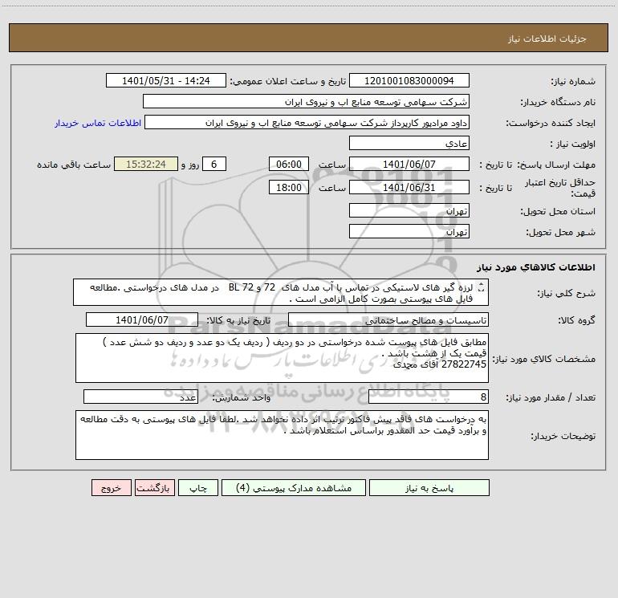Click the quantity field showing 8
Image resolution: width=618 pixels, height=598 pixels.
(429, 397)
